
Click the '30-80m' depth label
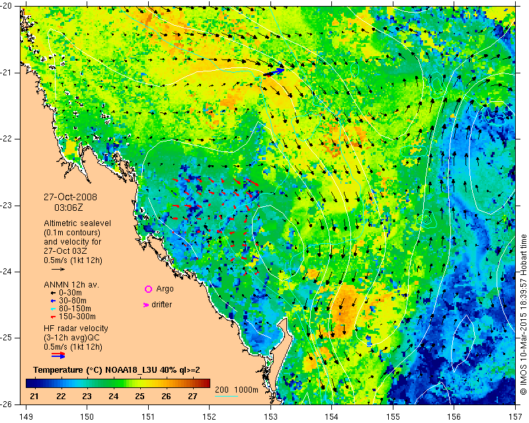[73, 301]
